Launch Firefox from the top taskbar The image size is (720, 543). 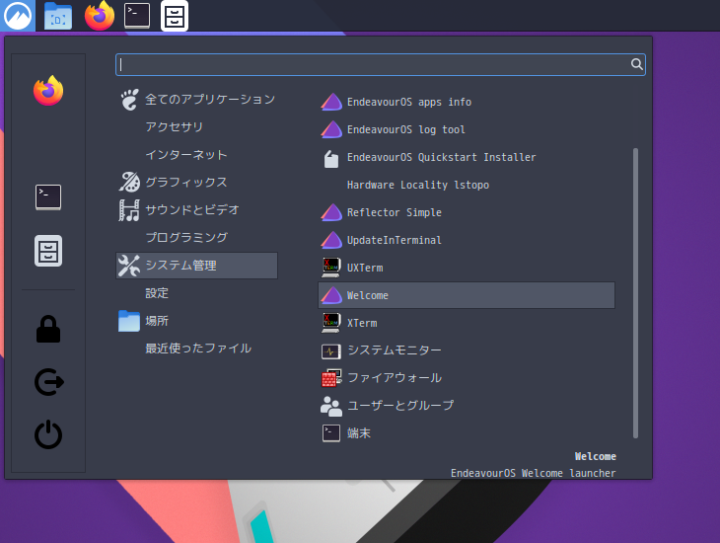click(100, 16)
